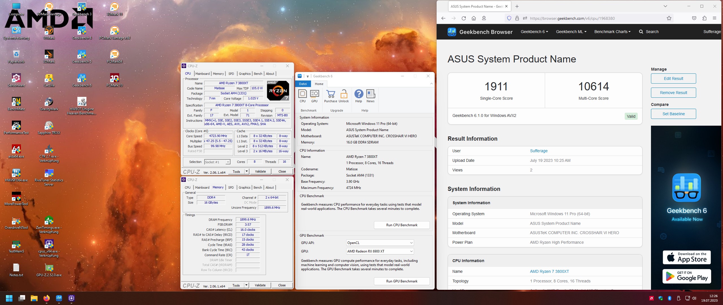The image size is (723, 305).
Task: Open Papierkorb recycle bin icon
Action: coord(16,56)
